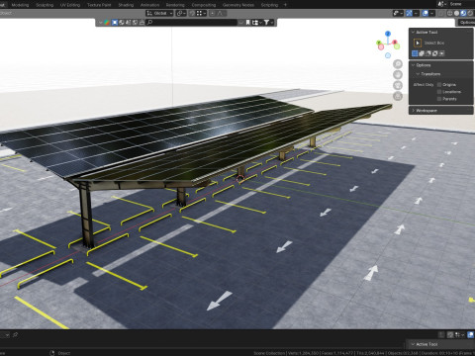The image size is (475, 356).
Task: Open the object visibility filter dropdown
Action: tap(398, 13)
